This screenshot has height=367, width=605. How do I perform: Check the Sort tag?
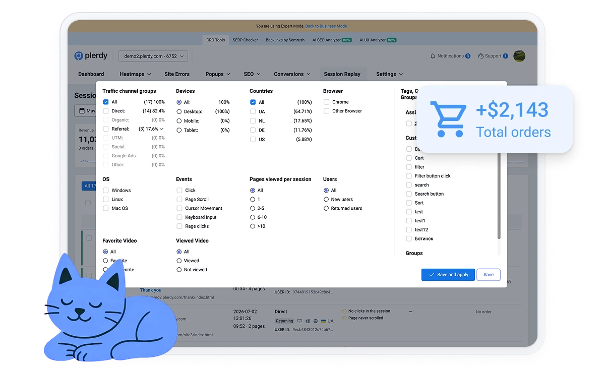pyautogui.click(x=409, y=203)
